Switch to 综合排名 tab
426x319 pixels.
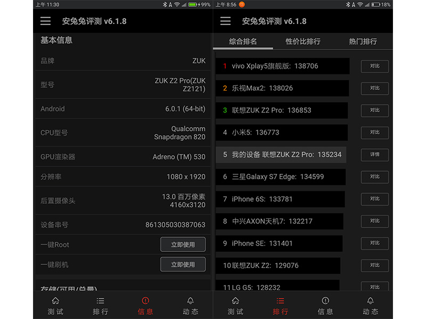[x=243, y=41]
